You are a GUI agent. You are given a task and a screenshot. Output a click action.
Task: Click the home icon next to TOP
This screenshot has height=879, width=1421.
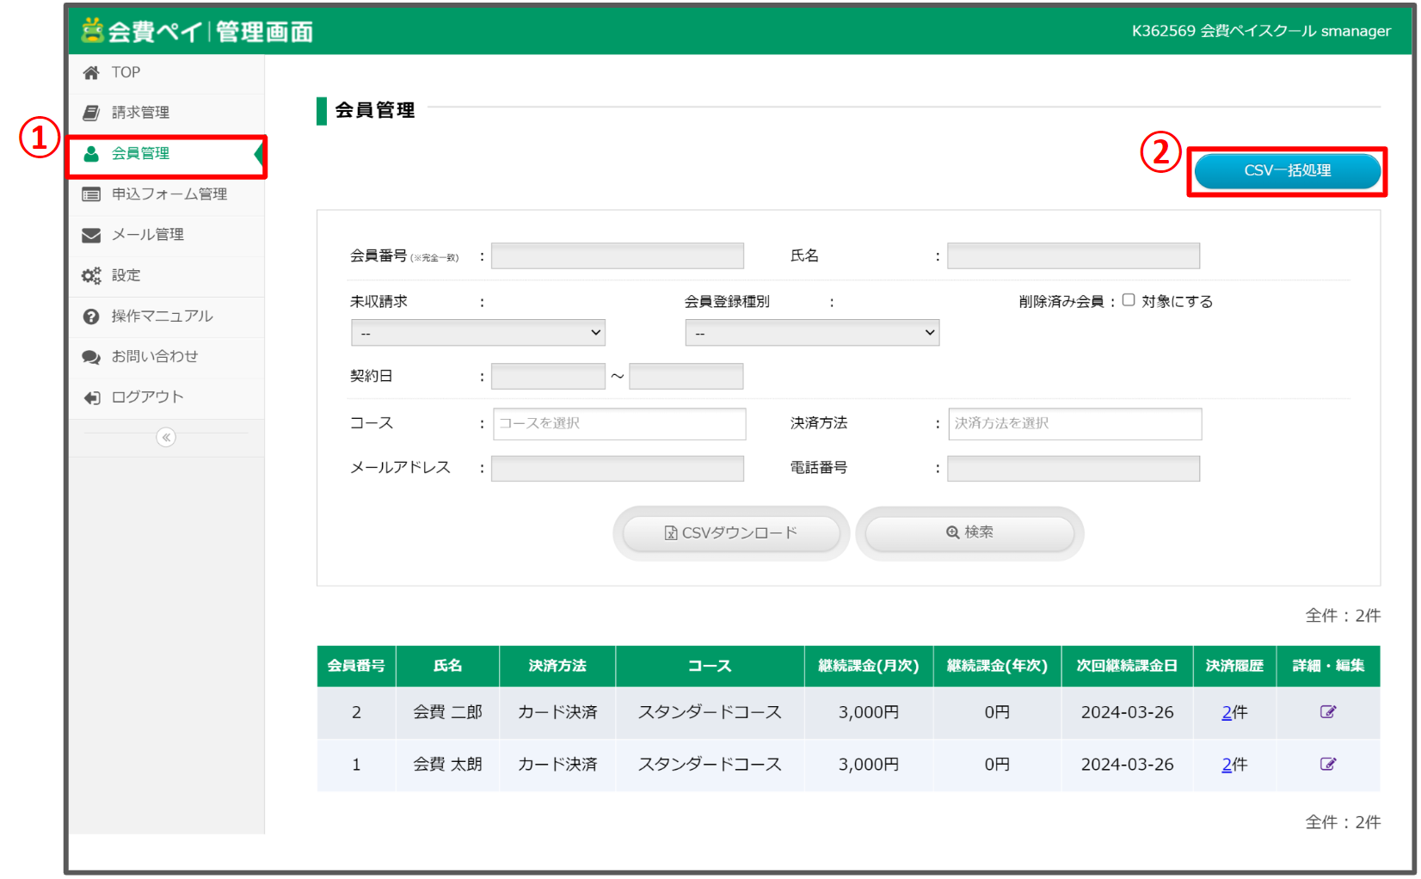coord(91,72)
